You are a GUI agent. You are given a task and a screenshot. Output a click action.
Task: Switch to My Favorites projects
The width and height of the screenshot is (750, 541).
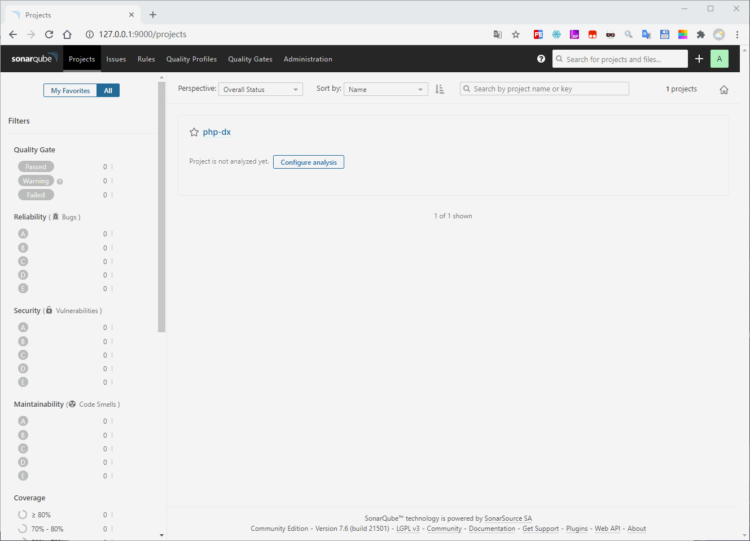coord(71,90)
